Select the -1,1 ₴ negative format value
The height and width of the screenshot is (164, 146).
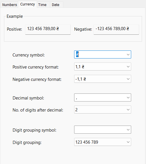81,79
